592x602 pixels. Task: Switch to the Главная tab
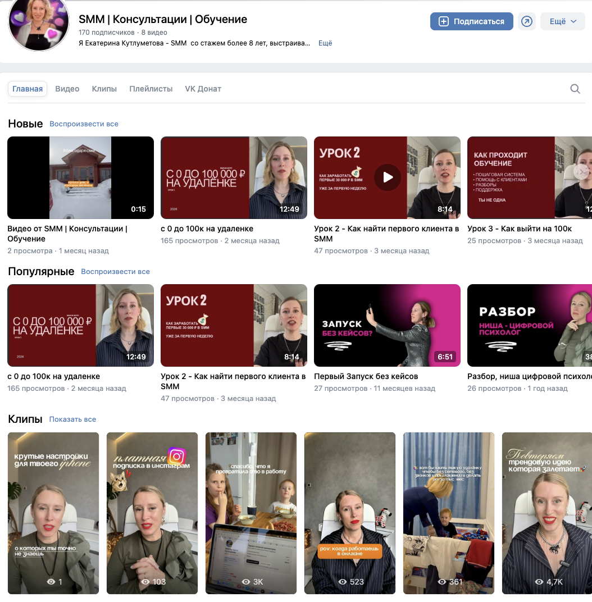coord(28,89)
